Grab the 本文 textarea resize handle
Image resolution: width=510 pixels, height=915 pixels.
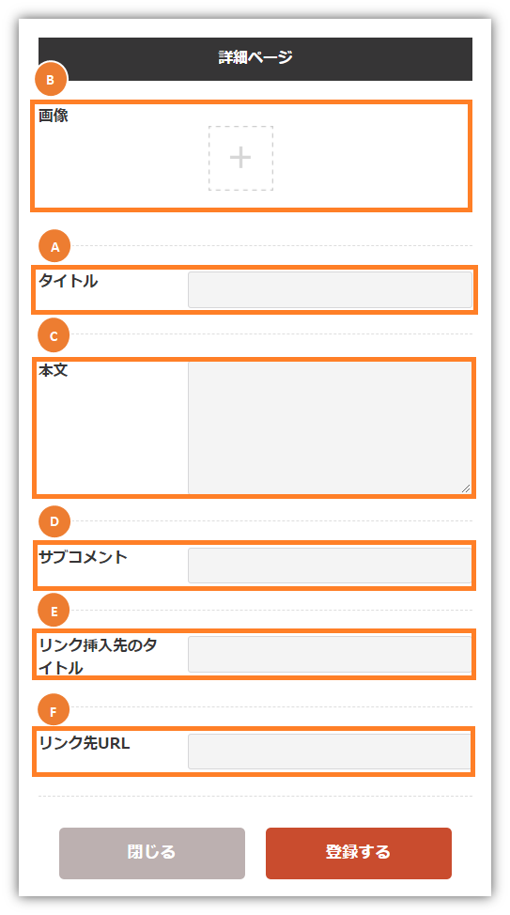(x=466, y=489)
